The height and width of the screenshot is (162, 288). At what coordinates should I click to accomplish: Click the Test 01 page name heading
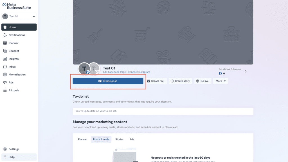click(109, 68)
